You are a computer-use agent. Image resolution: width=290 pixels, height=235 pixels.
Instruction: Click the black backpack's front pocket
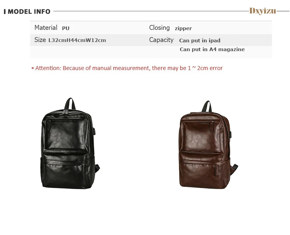[65, 135]
